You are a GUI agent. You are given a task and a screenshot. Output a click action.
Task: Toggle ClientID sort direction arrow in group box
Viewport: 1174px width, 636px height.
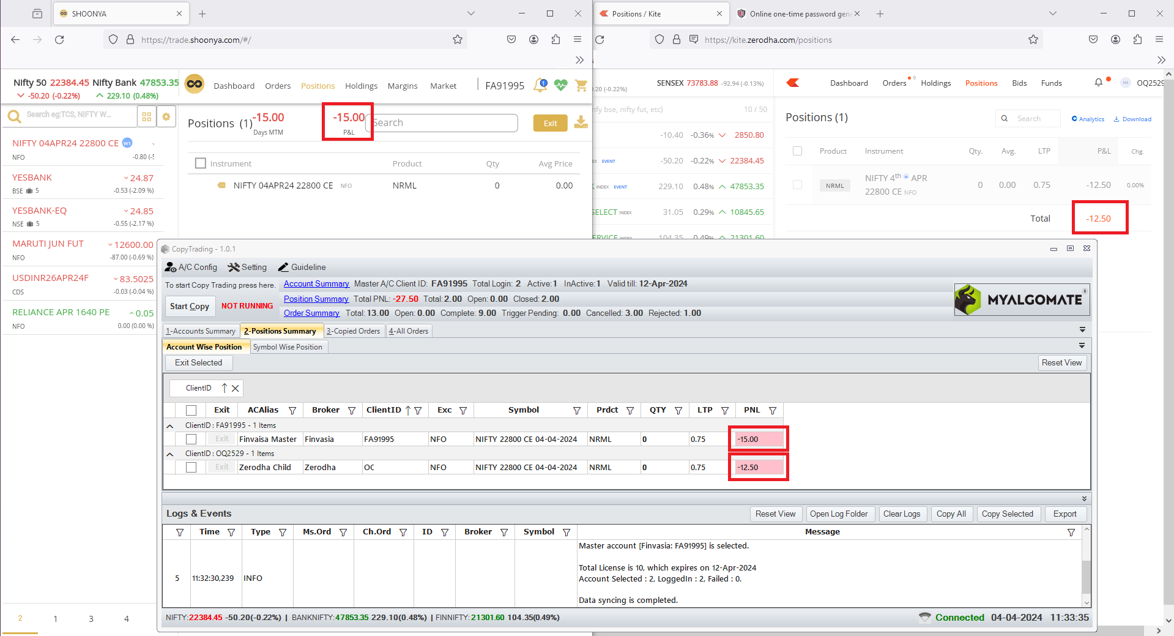pyautogui.click(x=225, y=388)
